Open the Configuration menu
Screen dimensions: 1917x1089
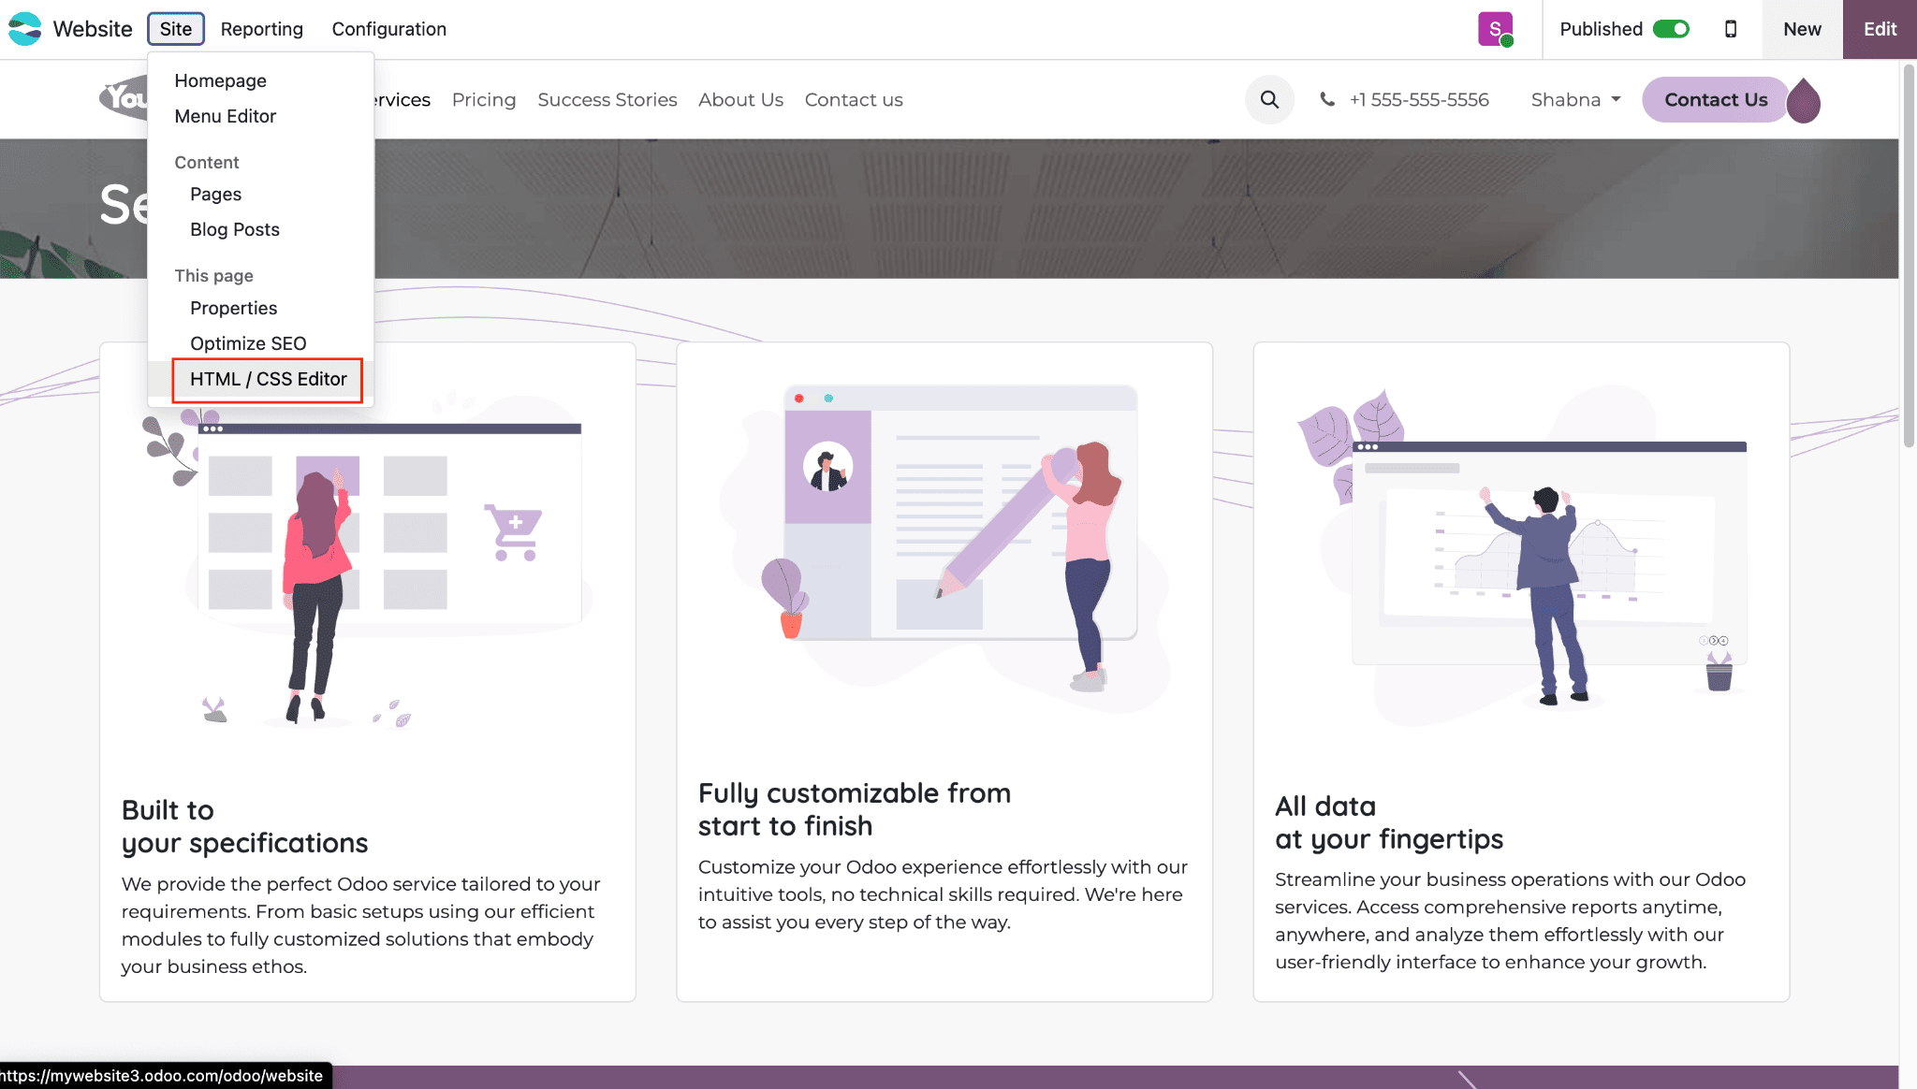pos(388,29)
